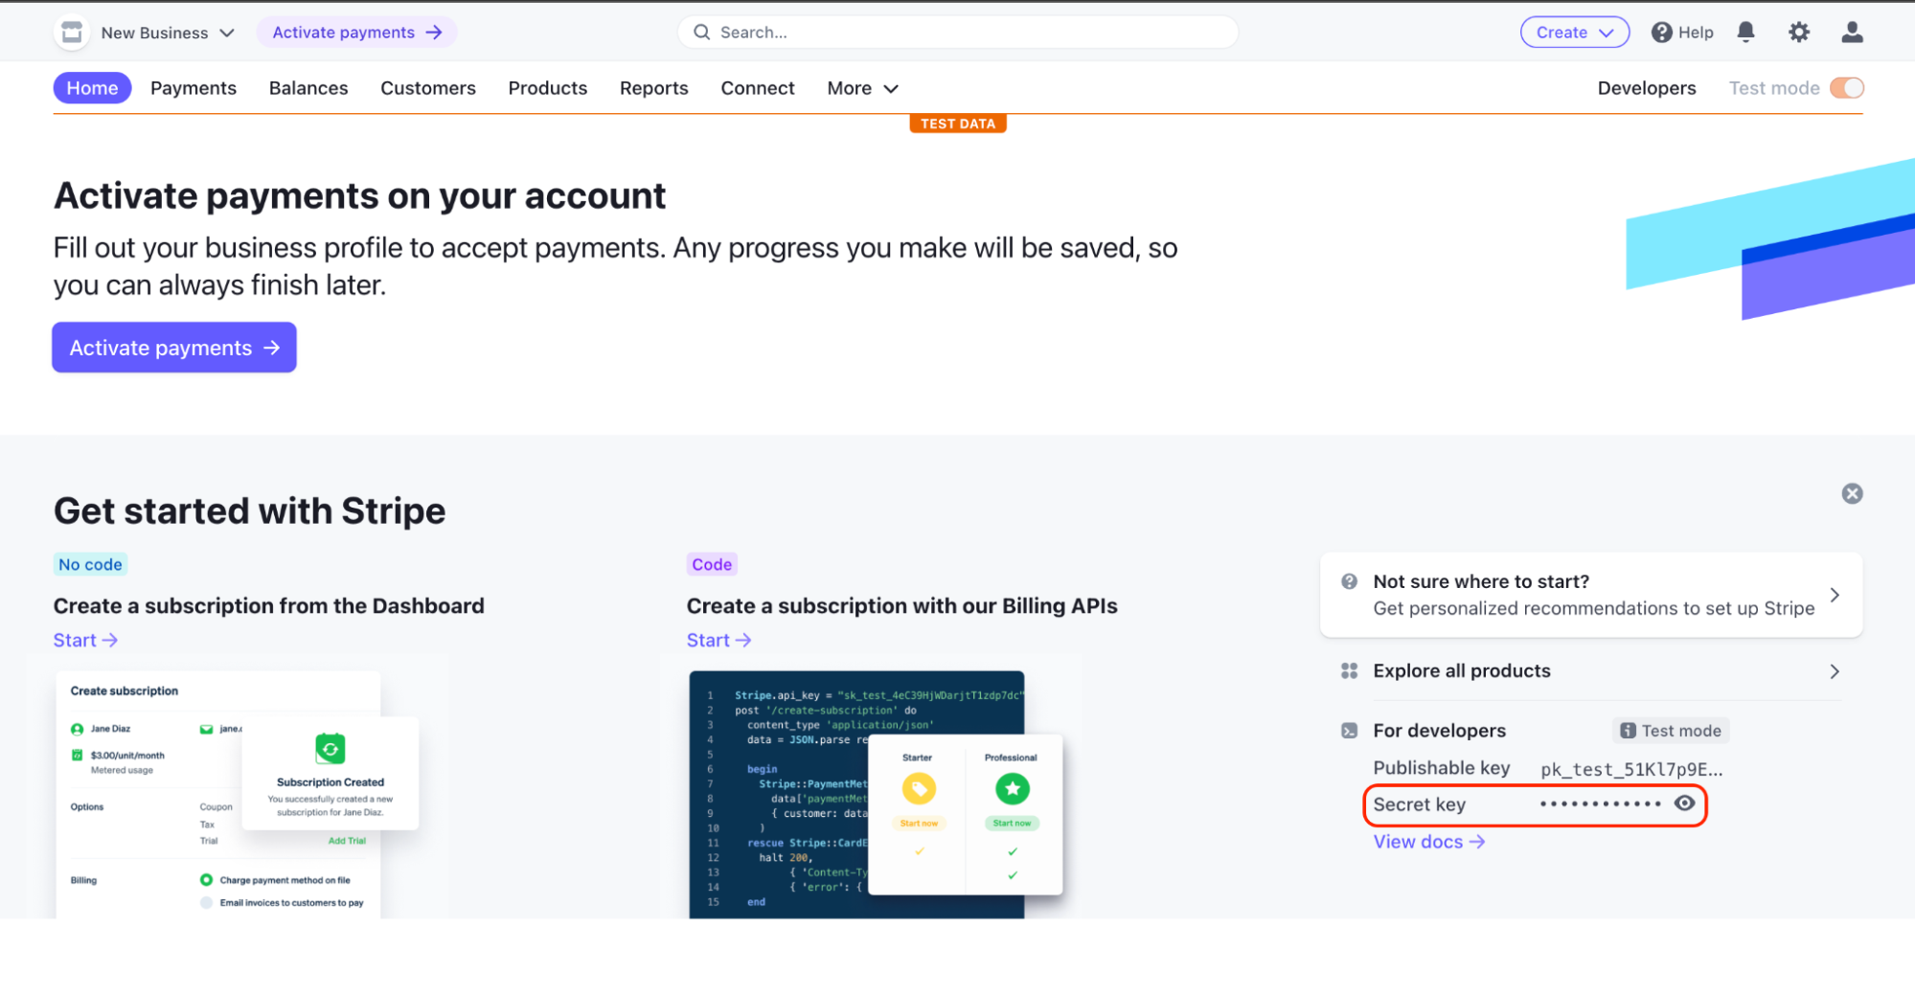Click the Subscription Created green icon
Viewport: 1915px width, 996px height.
pos(330,748)
